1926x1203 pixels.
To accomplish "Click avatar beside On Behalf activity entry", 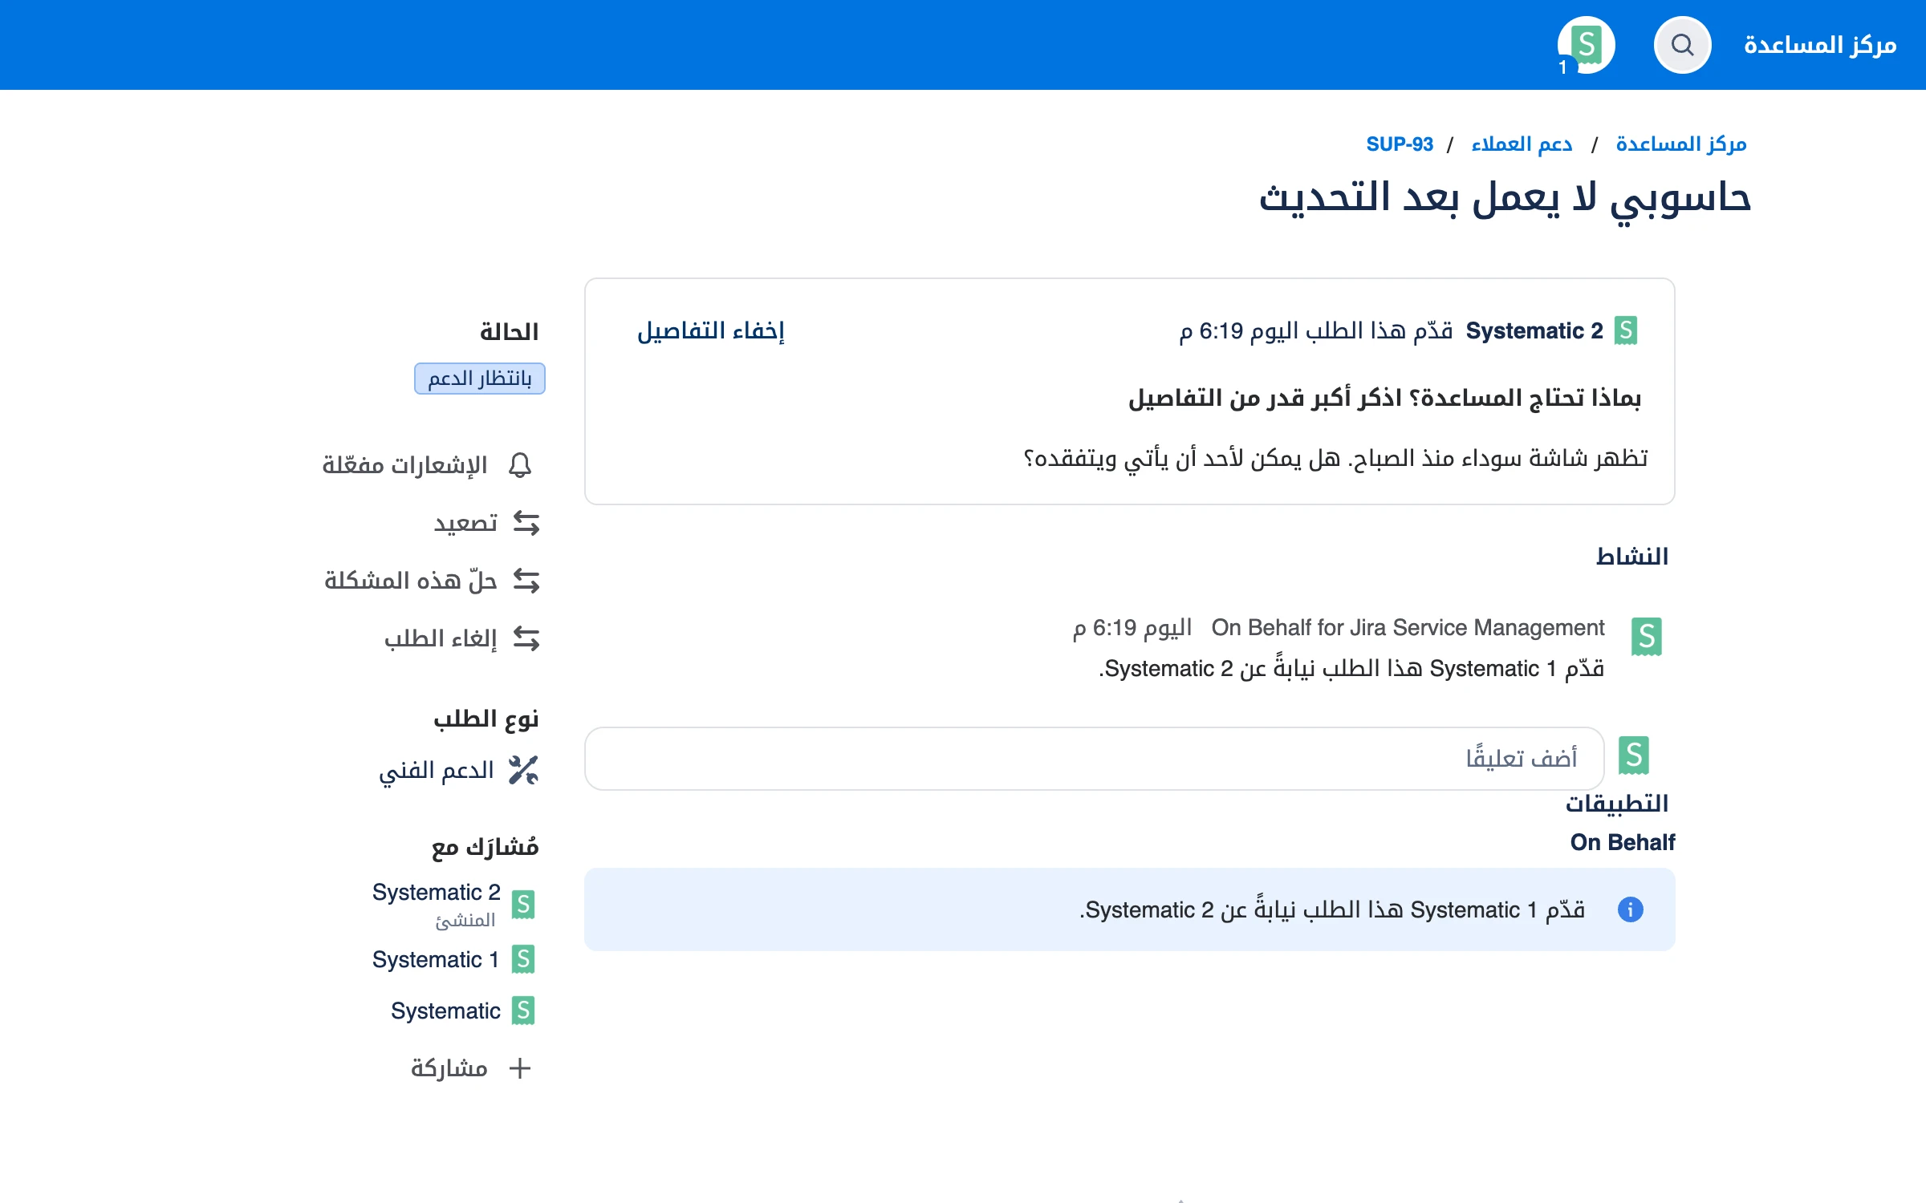I will 1647,637.
